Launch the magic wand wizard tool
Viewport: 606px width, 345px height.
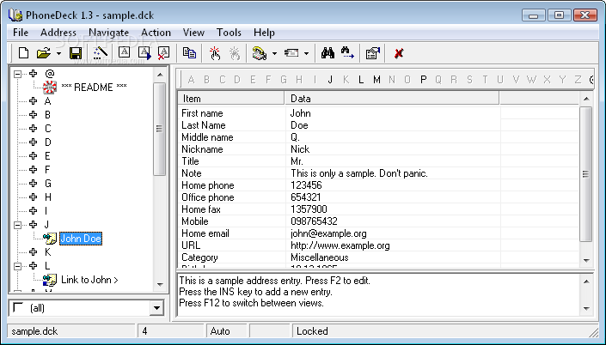point(100,53)
